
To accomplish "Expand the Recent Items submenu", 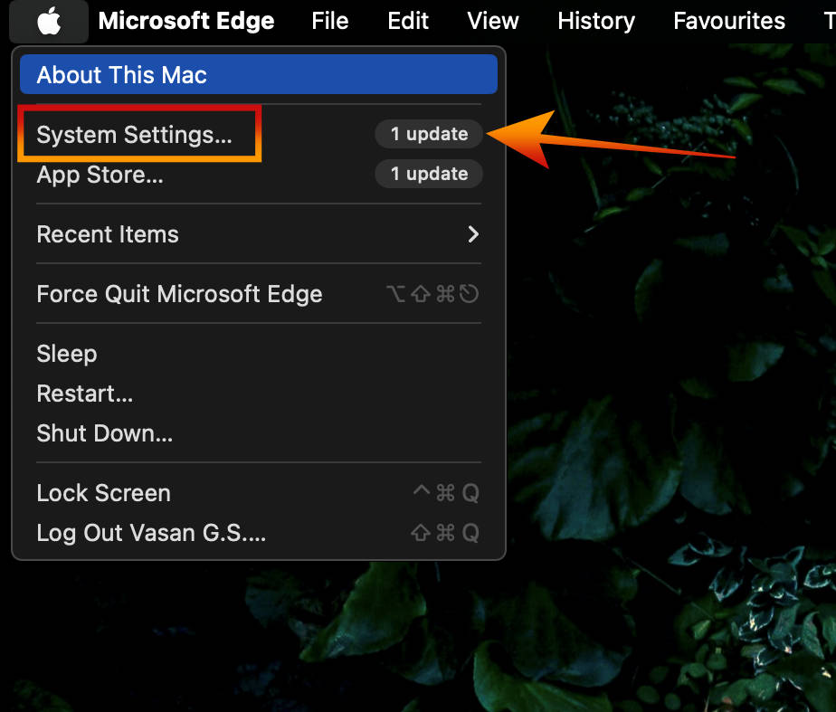I will (x=108, y=234).
